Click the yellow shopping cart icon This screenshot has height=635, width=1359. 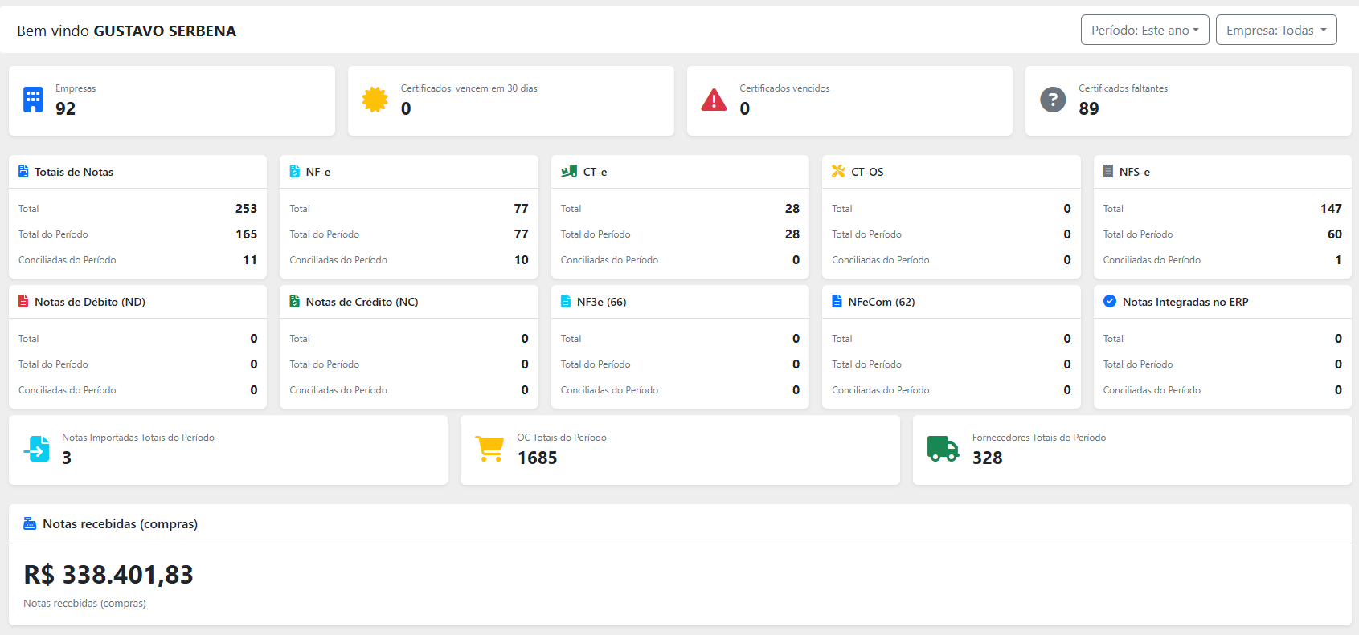click(489, 449)
